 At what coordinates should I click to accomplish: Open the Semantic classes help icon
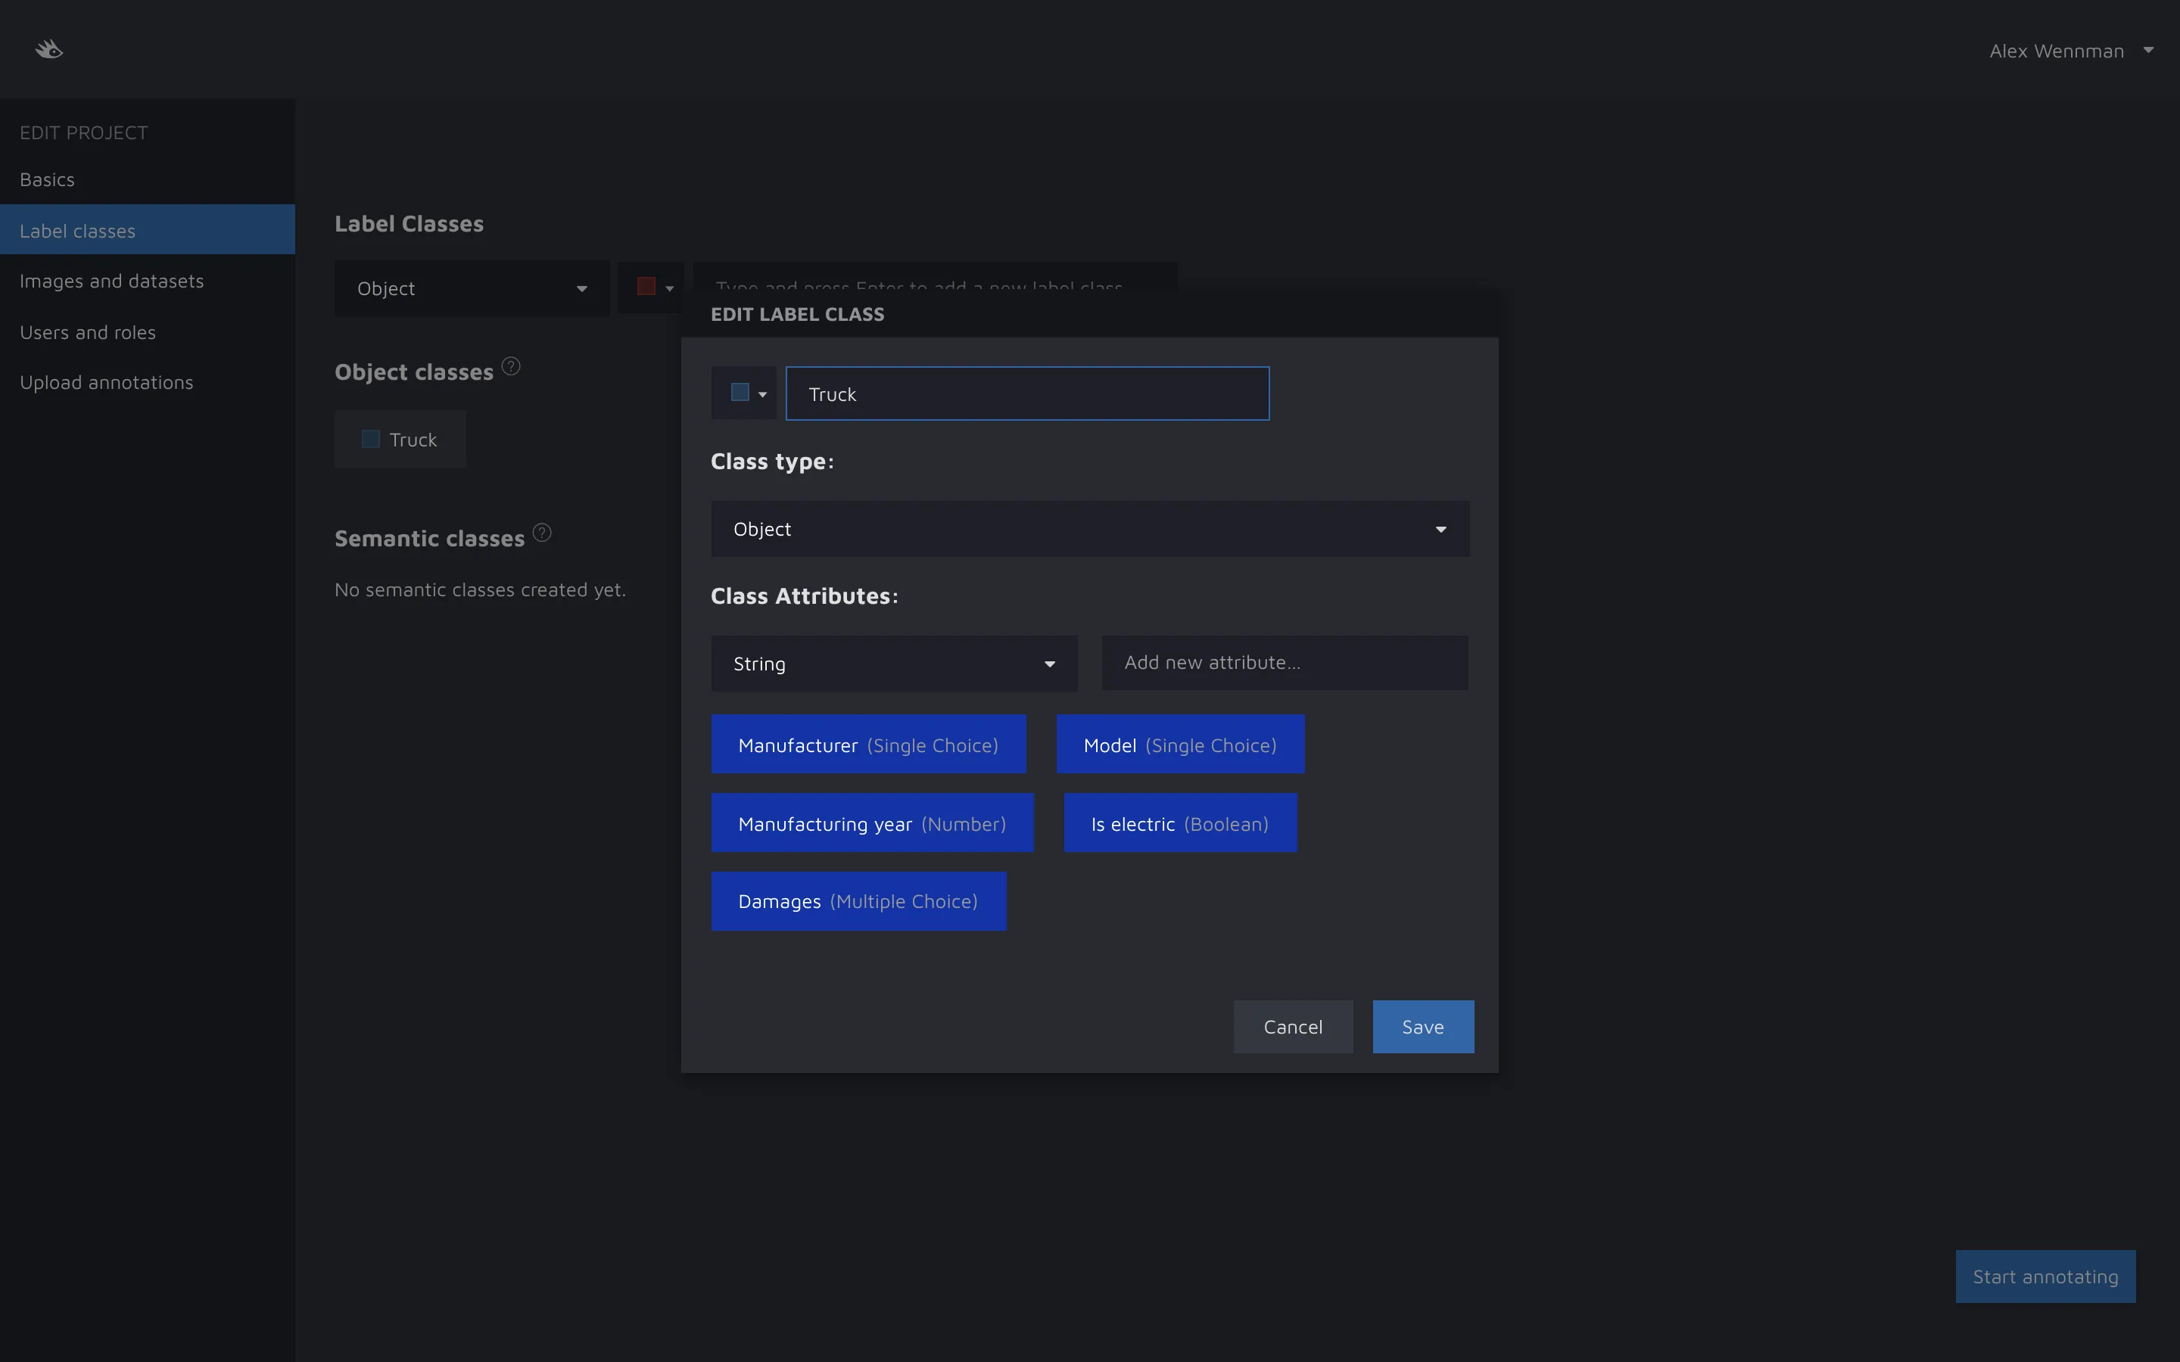click(x=541, y=533)
